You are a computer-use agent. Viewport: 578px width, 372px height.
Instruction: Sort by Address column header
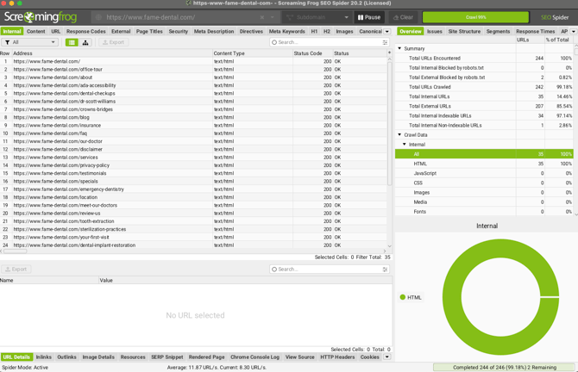click(112, 53)
